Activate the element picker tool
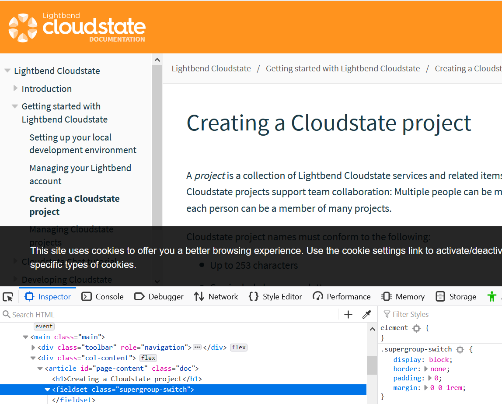This screenshot has height=404, width=502. 8,297
